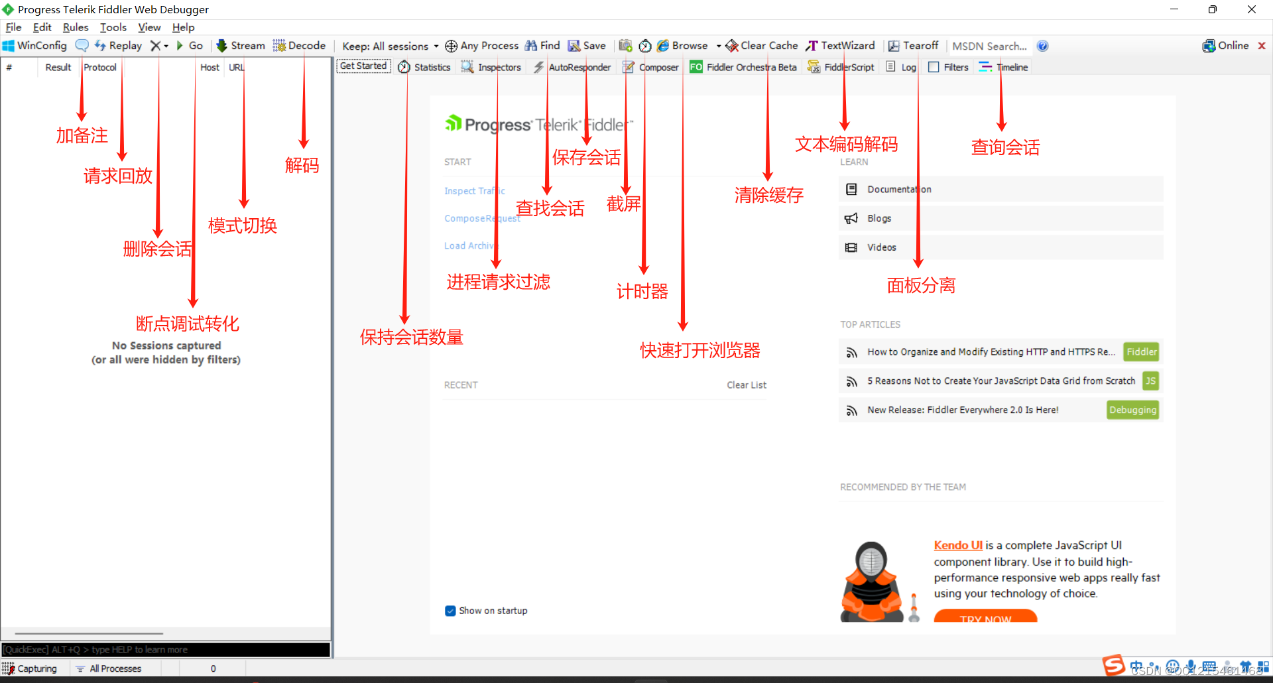Switch to the Get Started tab
Screen dimensions: 1273x683
tap(363, 66)
